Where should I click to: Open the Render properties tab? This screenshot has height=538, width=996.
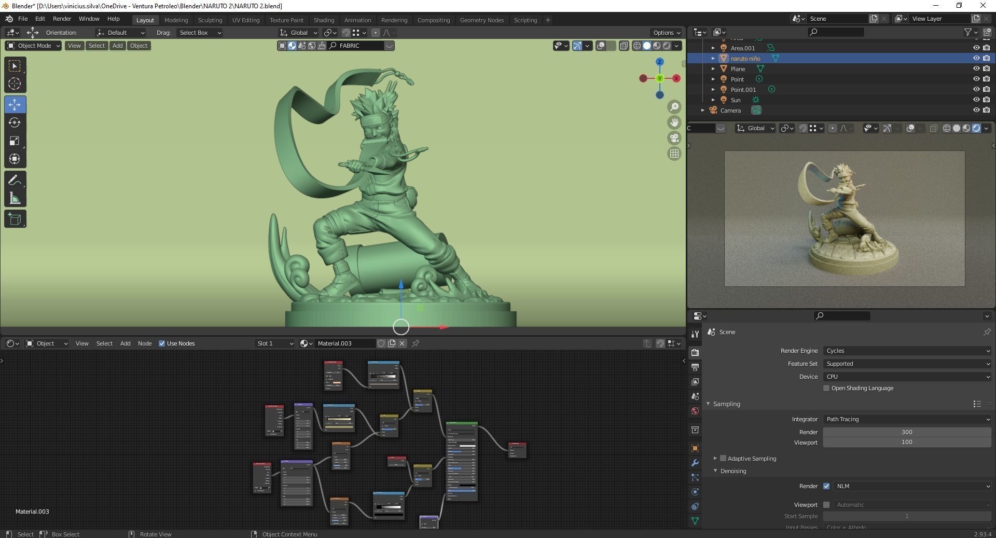pyautogui.click(x=695, y=353)
